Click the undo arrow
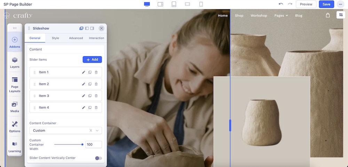 (x=281, y=4)
